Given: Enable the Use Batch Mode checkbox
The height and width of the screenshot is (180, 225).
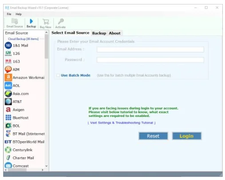Looking at the screenshot, I should (x=58, y=75).
